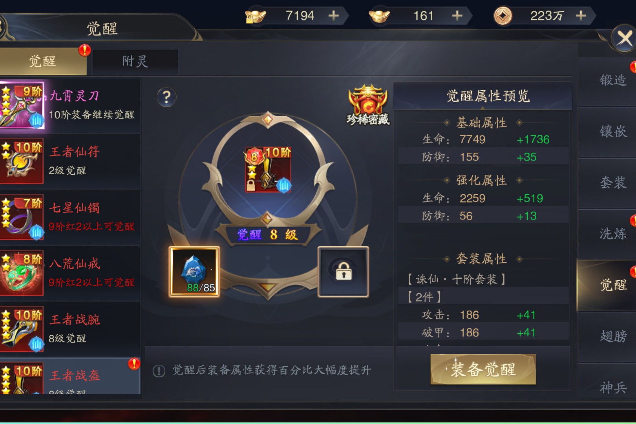Click the 装备觉醒 button
This screenshot has width=636, height=424.
[483, 369]
